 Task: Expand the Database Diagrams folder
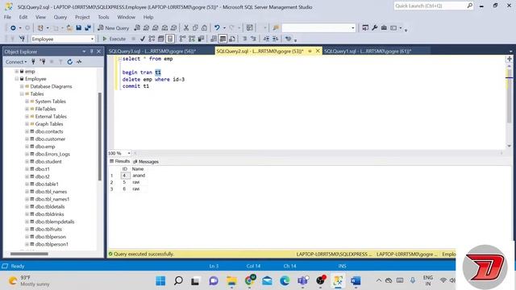click(22, 86)
